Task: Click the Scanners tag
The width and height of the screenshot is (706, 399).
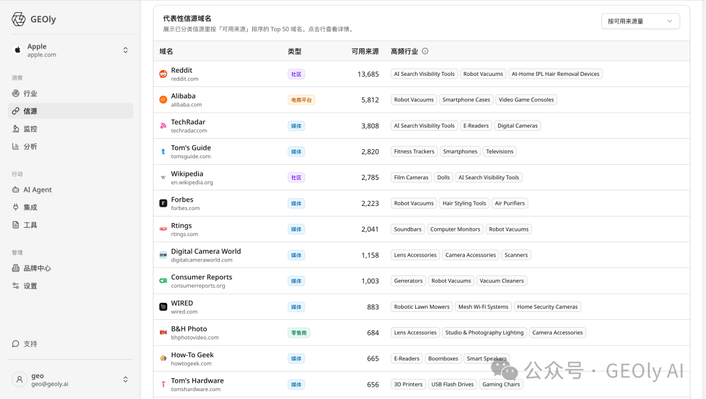Action: click(x=516, y=255)
